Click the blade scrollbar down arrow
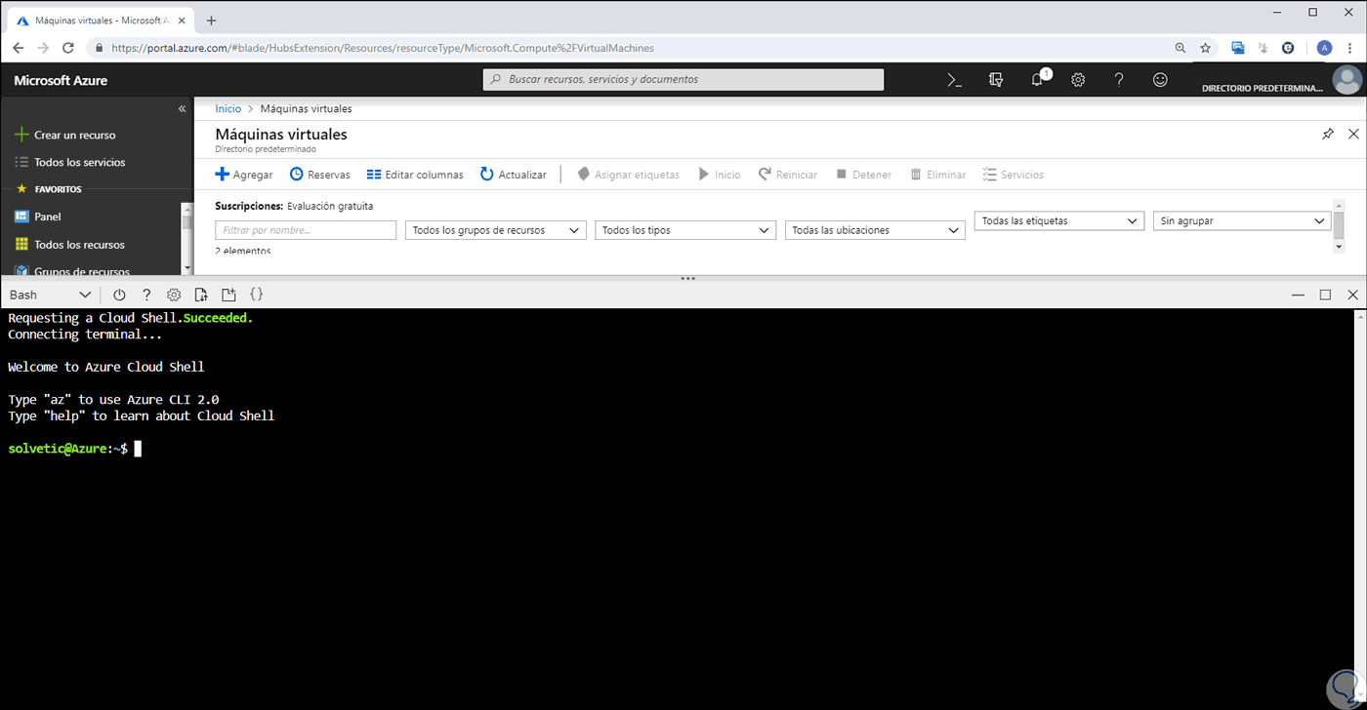1367x710 pixels. pos(1339,248)
